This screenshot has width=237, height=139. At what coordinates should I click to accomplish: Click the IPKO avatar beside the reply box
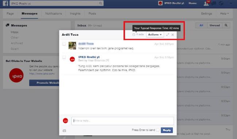pyautogui.click(x=65, y=120)
